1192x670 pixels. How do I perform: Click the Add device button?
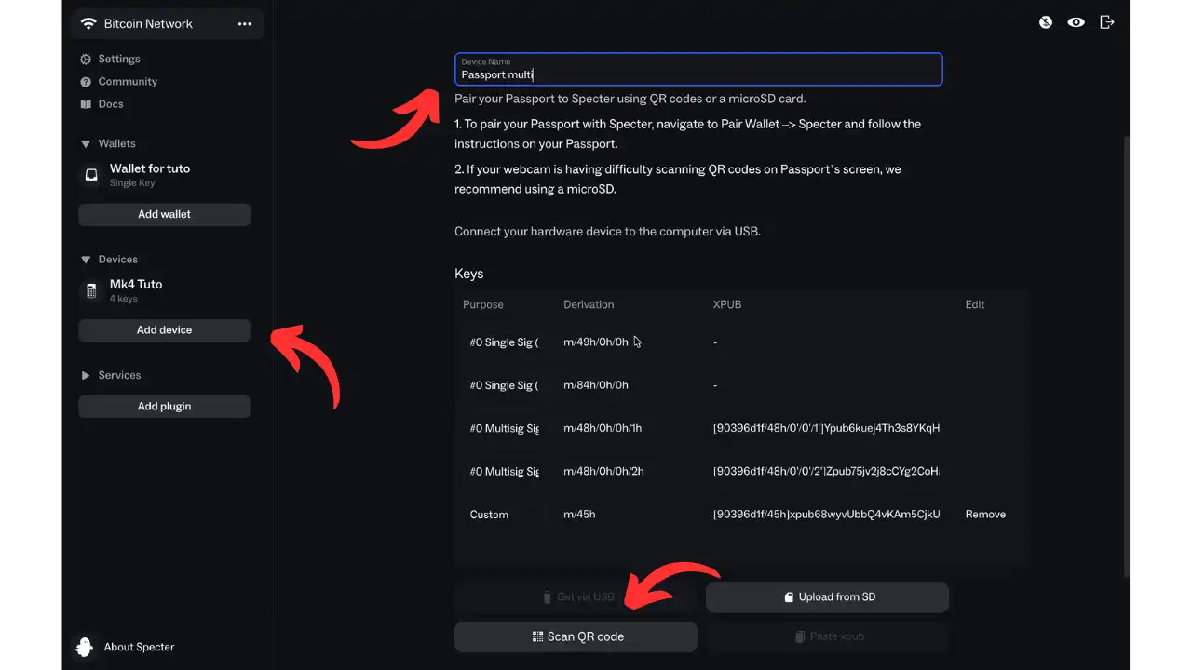164,330
